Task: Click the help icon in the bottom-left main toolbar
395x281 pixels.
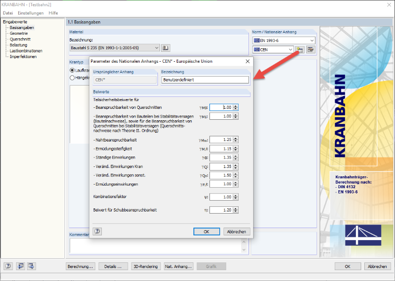Action: click(8, 266)
